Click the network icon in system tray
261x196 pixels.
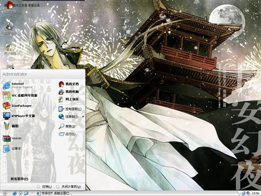tap(243, 193)
